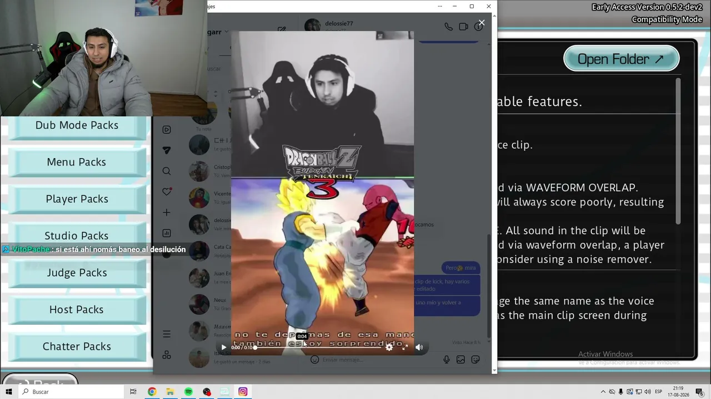Open Instagram hamburger More menu
The width and height of the screenshot is (711, 399).
point(167,334)
